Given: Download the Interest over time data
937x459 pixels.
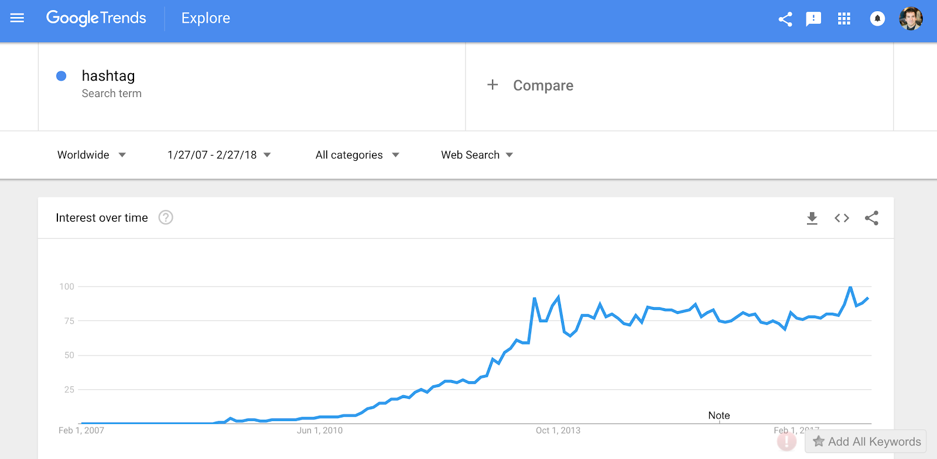Looking at the screenshot, I should (x=812, y=218).
